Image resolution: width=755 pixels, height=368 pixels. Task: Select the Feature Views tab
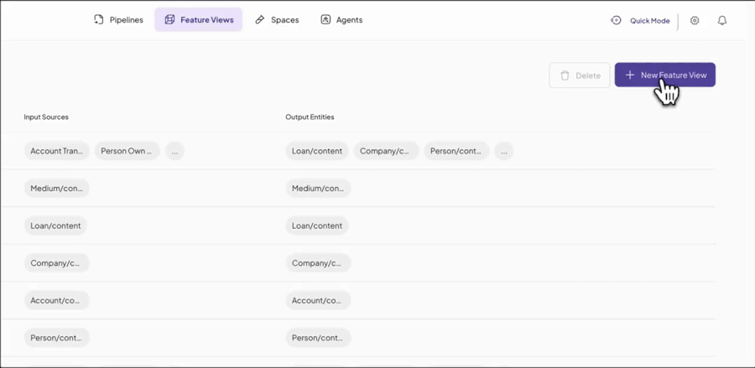click(x=198, y=20)
